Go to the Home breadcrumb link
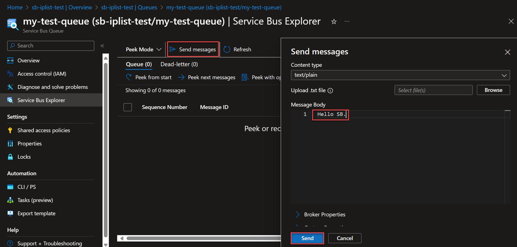 tap(15, 7)
